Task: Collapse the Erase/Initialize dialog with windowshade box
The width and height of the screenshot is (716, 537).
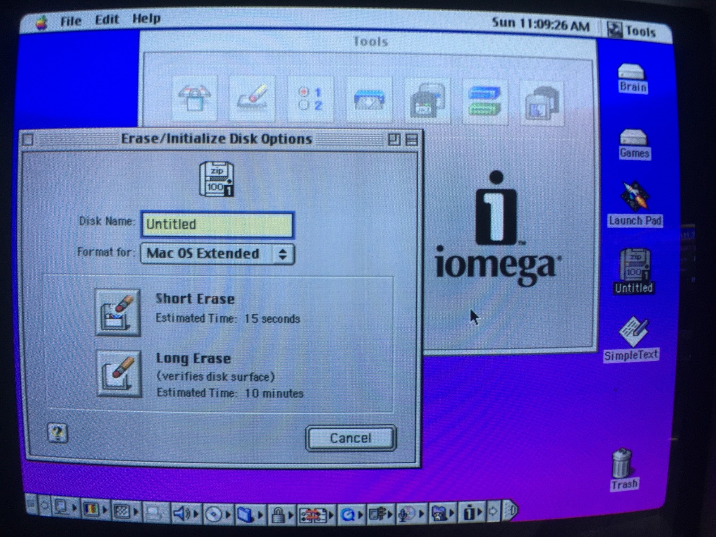Action: [412, 140]
